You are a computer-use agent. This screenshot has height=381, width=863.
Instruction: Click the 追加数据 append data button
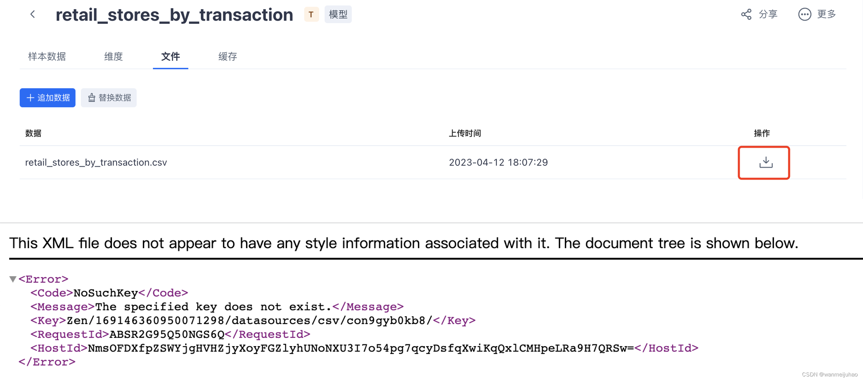(x=48, y=98)
